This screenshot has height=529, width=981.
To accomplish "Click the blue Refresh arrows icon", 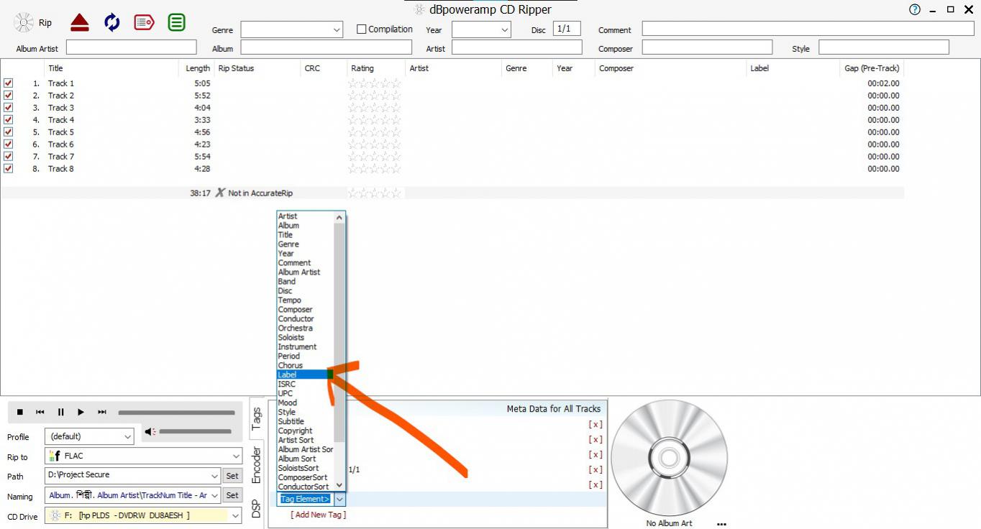I will (112, 22).
